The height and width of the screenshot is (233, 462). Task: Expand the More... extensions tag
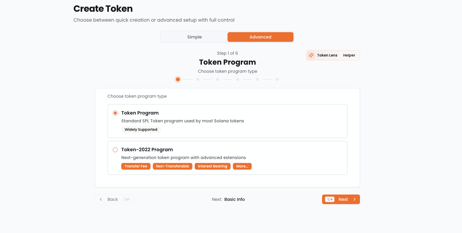point(242,166)
